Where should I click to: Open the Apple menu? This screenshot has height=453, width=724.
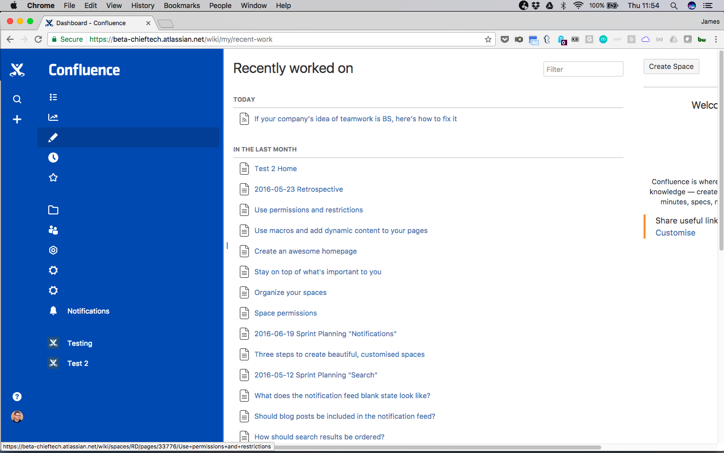(x=14, y=6)
